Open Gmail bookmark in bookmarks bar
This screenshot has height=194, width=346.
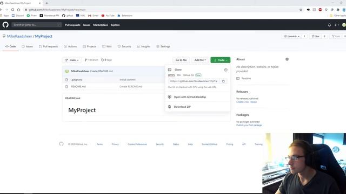click(x=93, y=16)
